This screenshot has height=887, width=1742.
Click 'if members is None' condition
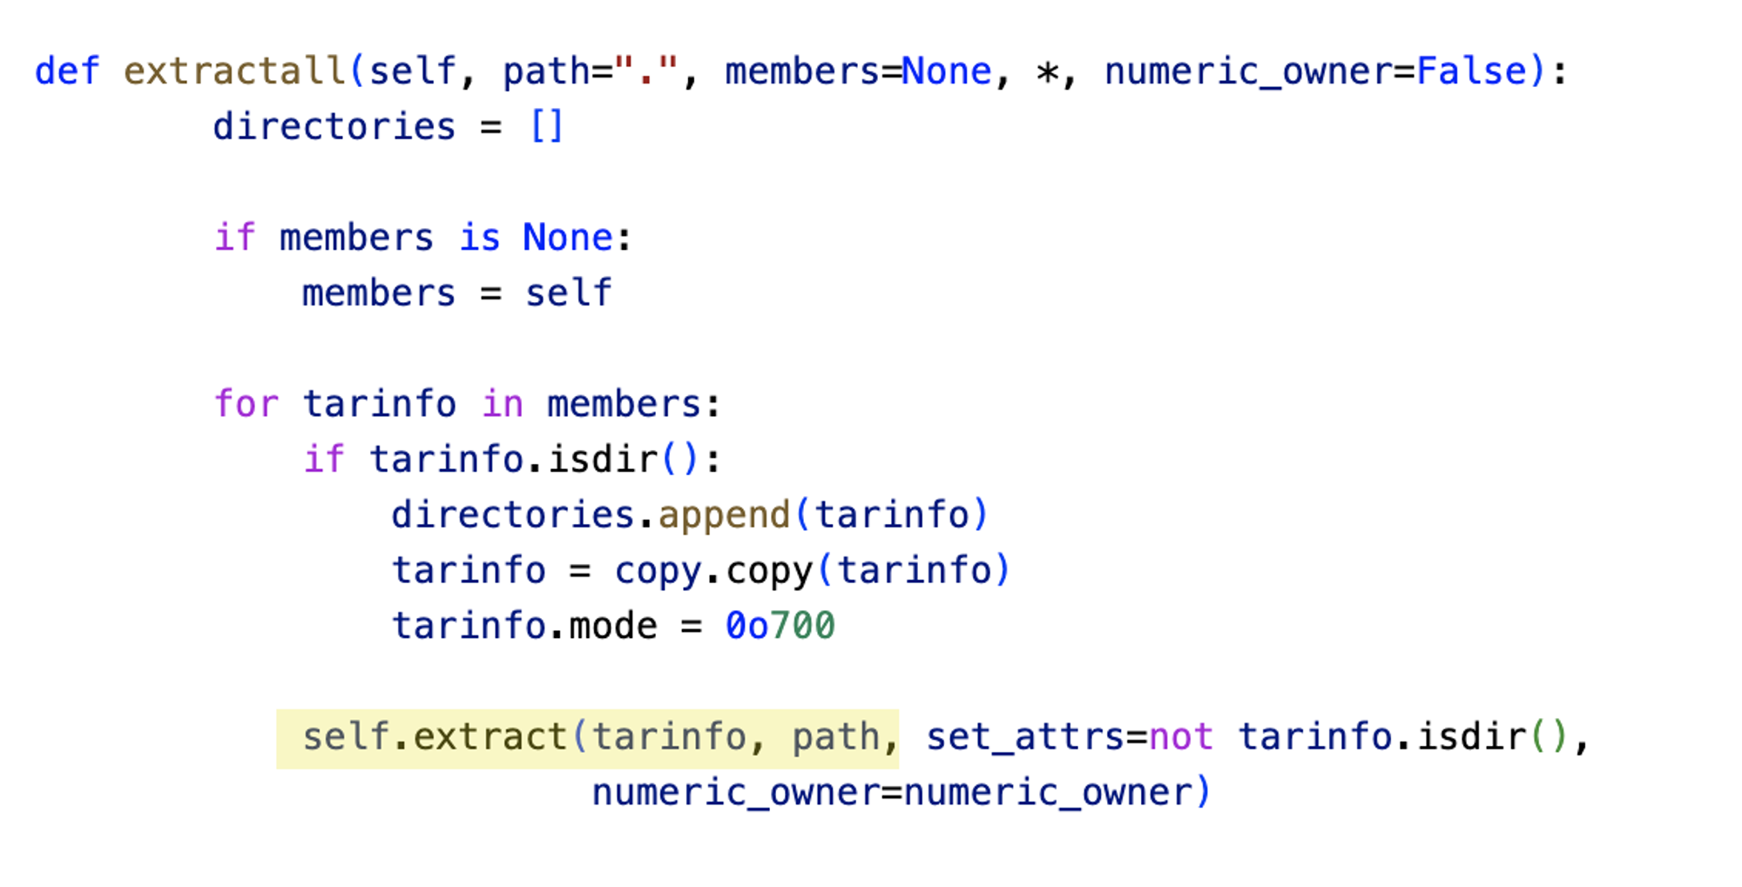click(414, 238)
